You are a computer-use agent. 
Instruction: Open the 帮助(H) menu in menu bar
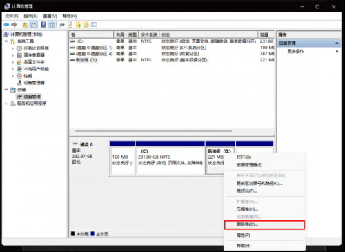click(x=70, y=16)
